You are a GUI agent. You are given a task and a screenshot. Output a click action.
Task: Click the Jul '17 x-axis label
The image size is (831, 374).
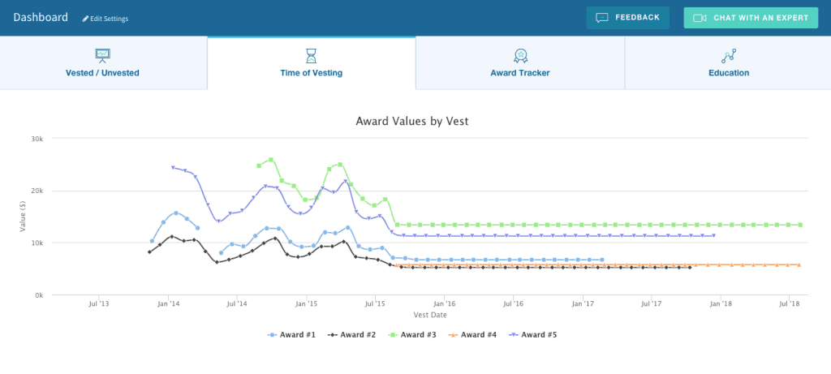[651, 304]
